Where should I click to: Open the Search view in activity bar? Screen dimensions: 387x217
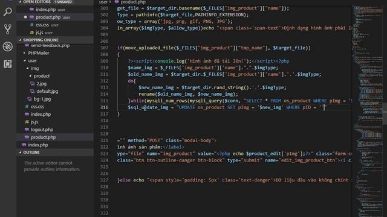(8, 11)
